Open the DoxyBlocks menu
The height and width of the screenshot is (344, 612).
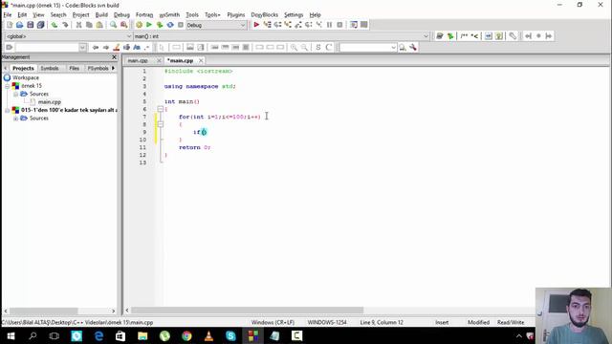264,15
